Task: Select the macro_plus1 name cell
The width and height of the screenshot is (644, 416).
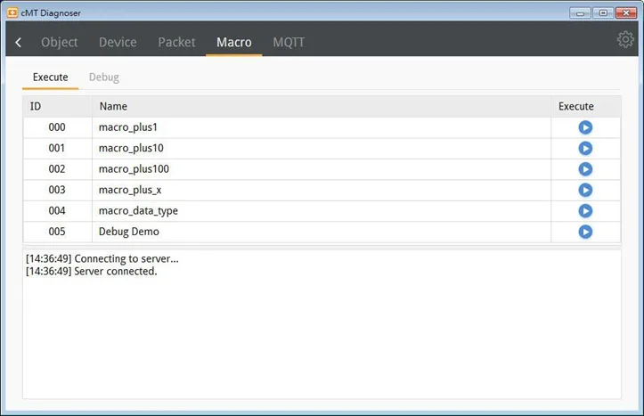Action: coord(322,127)
